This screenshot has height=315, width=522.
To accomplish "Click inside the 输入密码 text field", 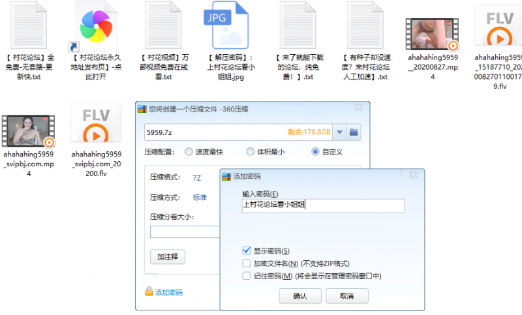I will coord(323,205).
